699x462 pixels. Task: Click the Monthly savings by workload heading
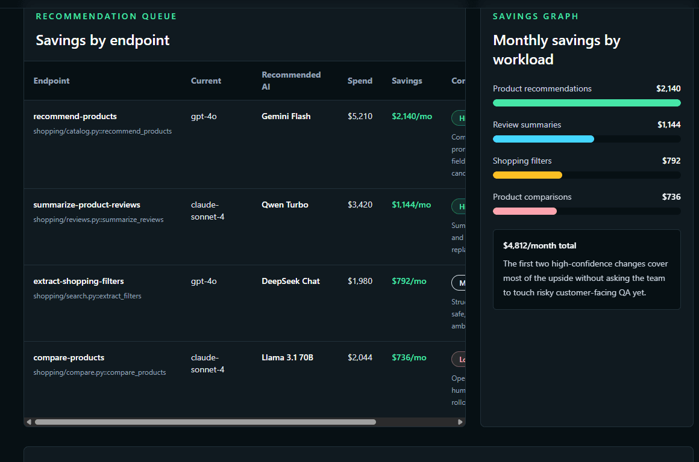click(x=556, y=50)
